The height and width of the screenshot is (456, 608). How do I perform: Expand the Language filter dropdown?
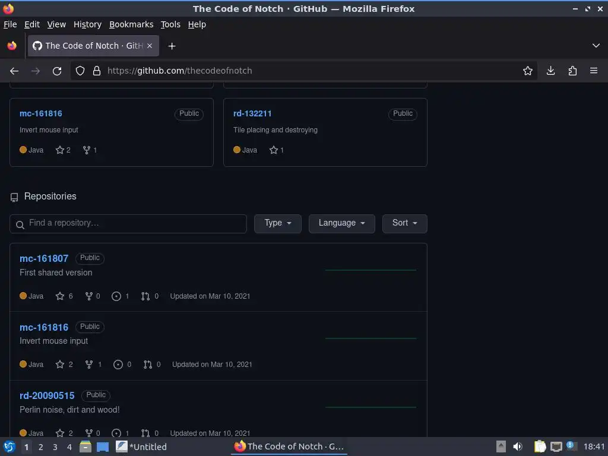coord(341,223)
